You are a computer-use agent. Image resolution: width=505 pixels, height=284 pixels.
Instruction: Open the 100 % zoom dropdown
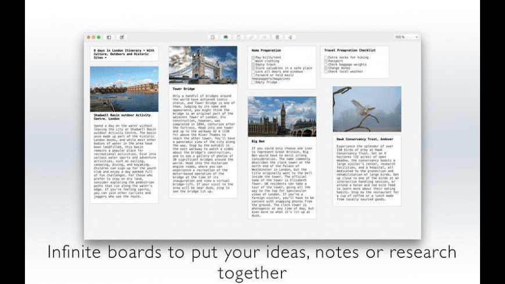[406, 37]
